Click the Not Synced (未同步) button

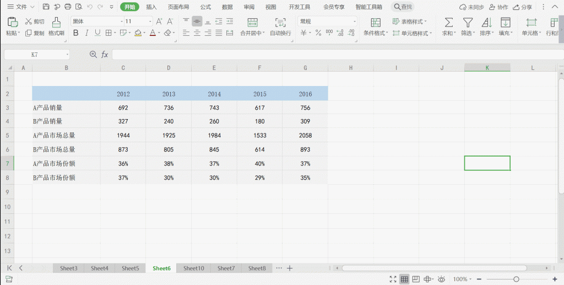pos(471,7)
